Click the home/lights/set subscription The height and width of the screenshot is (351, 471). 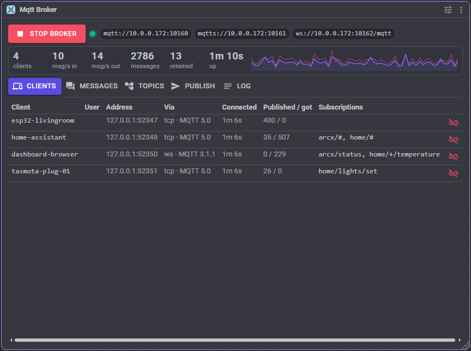click(x=348, y=171)
